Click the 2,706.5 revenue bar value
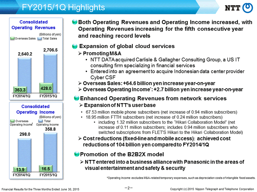 (50, 50)
